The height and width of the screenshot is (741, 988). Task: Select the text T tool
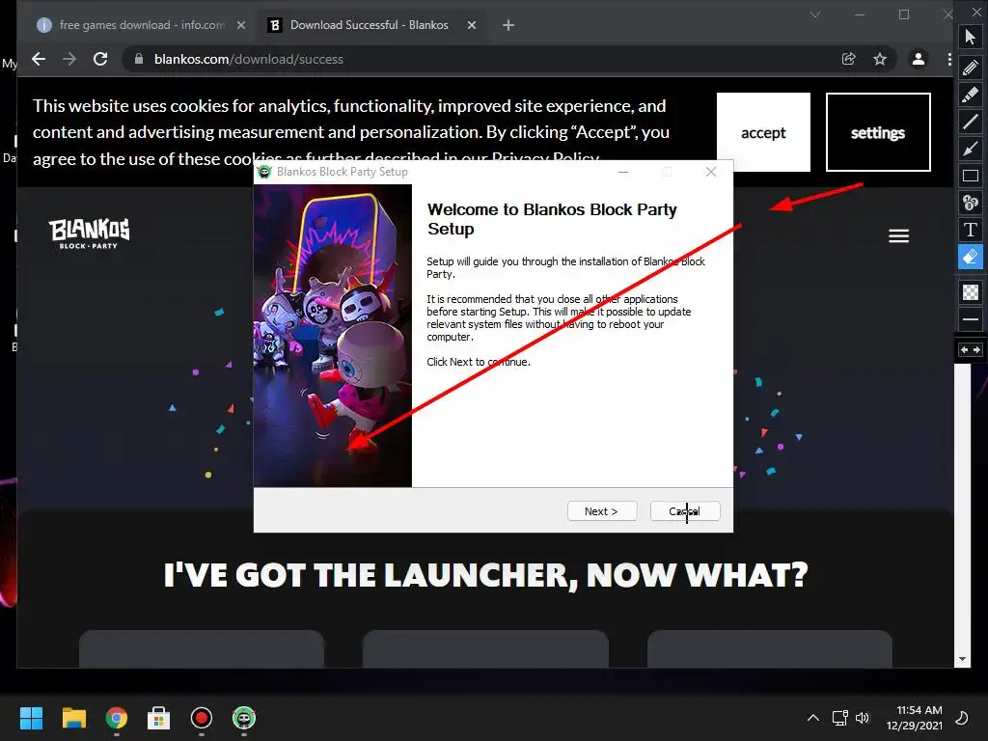pos(971,230)
